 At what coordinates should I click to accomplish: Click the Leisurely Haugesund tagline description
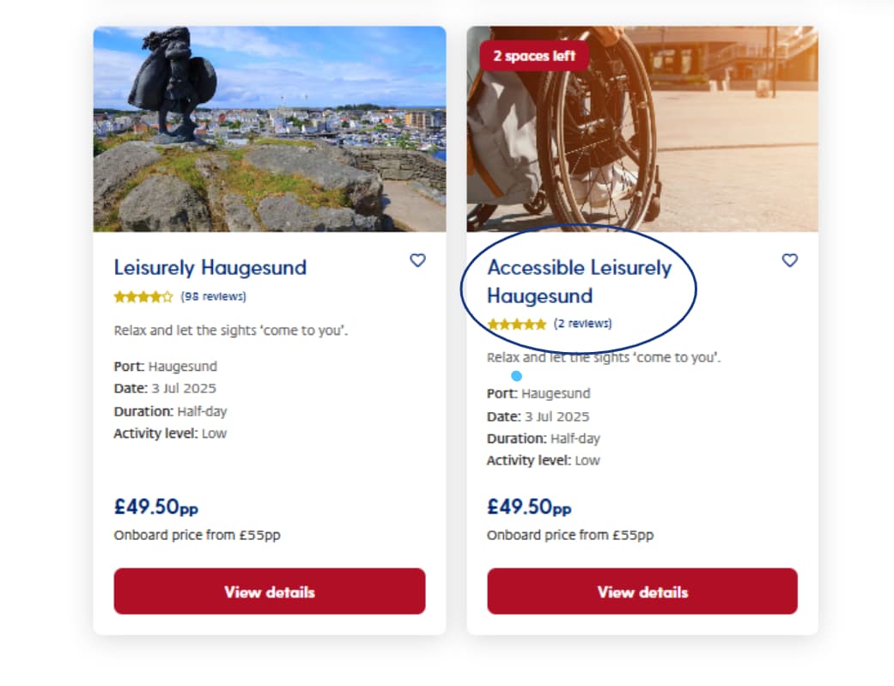pos(231,331)
